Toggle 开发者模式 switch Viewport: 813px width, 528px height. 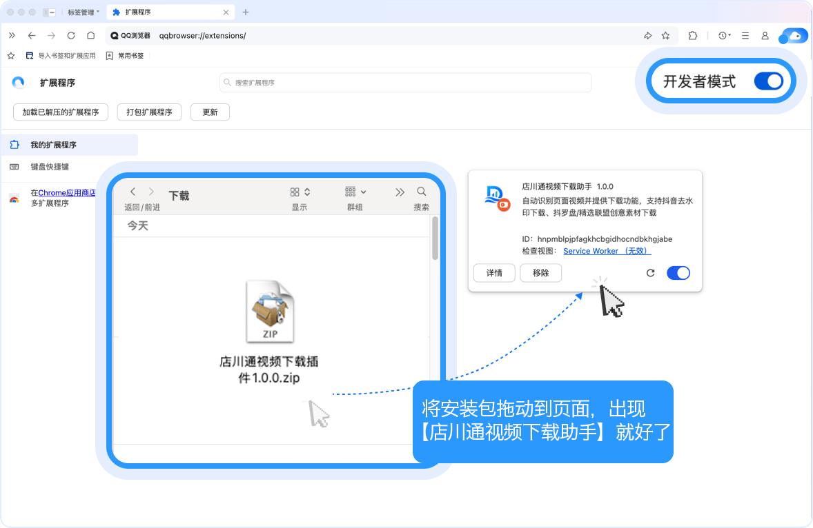tap(768, 81)
